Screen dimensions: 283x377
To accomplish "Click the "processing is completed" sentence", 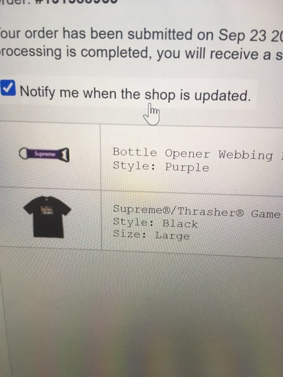I will pyautogui.click(x=141, y=53).
